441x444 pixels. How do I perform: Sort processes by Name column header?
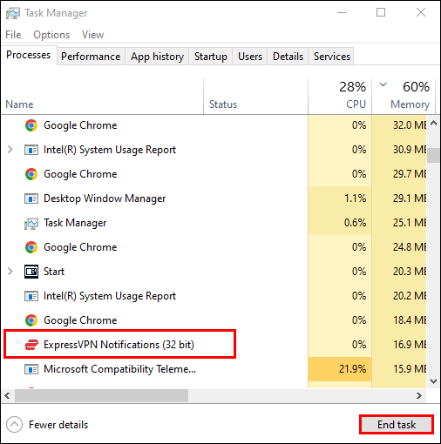pyautogui.click(x=102, y=97)
